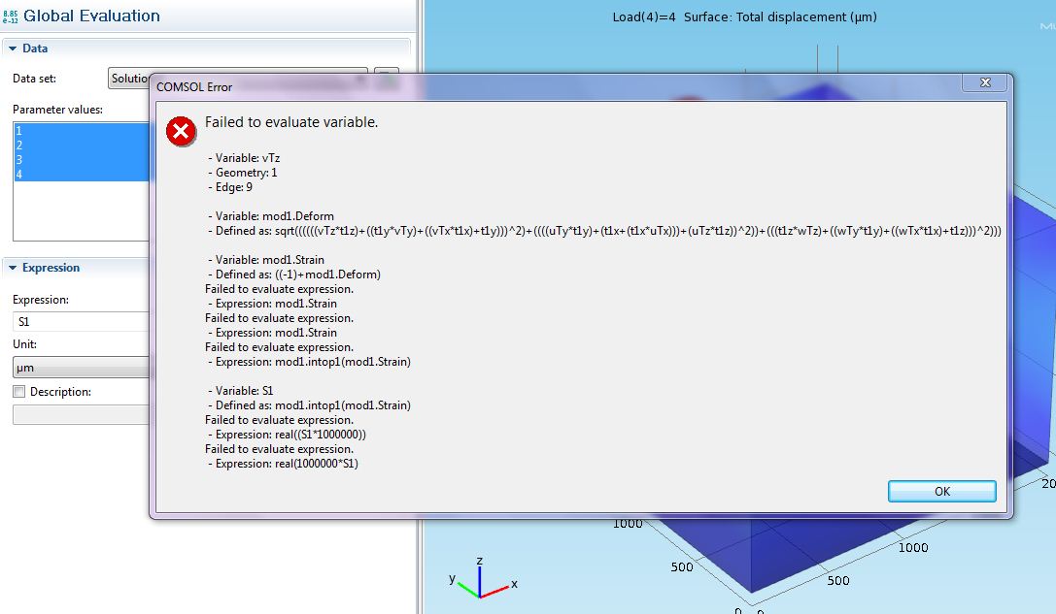Enable the Description checkbox
Viewport: 1056px width, 614px height.
[18, 392]
